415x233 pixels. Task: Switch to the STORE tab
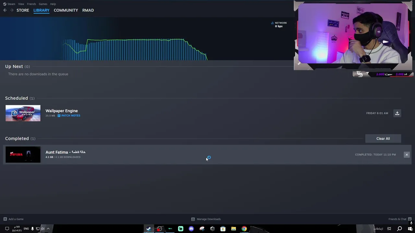click(x=23, y=10)
